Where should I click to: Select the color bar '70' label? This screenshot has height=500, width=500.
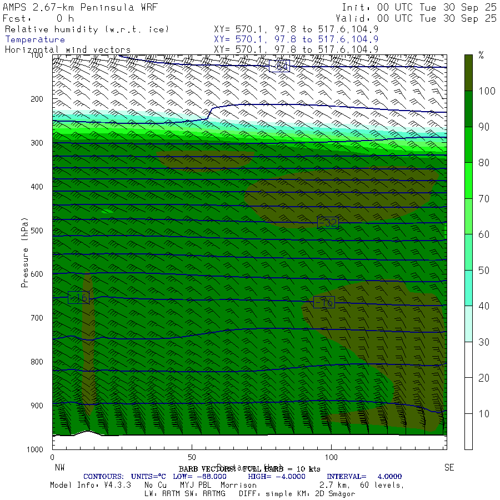[484, 199]
